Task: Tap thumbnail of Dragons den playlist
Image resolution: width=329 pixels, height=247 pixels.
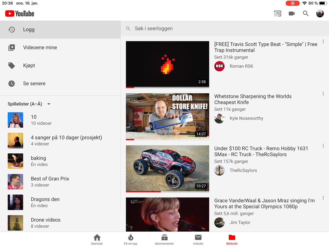Action: (x=15, y=202)
